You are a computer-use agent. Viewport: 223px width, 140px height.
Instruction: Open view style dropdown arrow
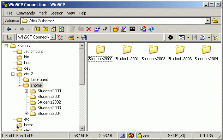(188, 37)
